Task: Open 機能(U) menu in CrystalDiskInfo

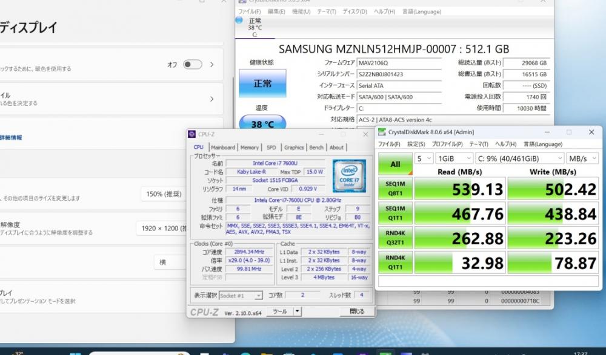Action: tap(301, 11)
